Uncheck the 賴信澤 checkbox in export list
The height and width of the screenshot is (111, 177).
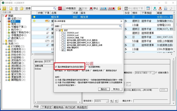[63, 50]
